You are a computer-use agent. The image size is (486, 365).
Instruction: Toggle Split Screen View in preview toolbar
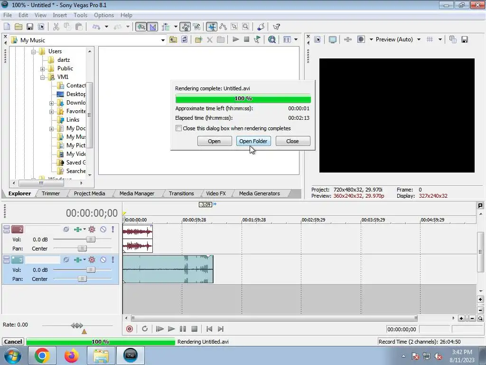[361, 39]
